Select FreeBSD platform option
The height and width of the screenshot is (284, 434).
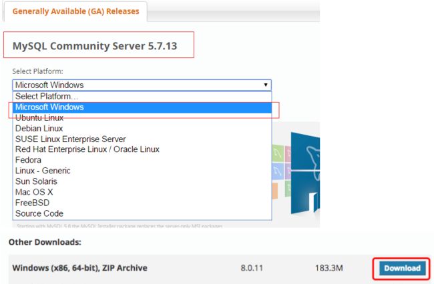pos(142,203)
